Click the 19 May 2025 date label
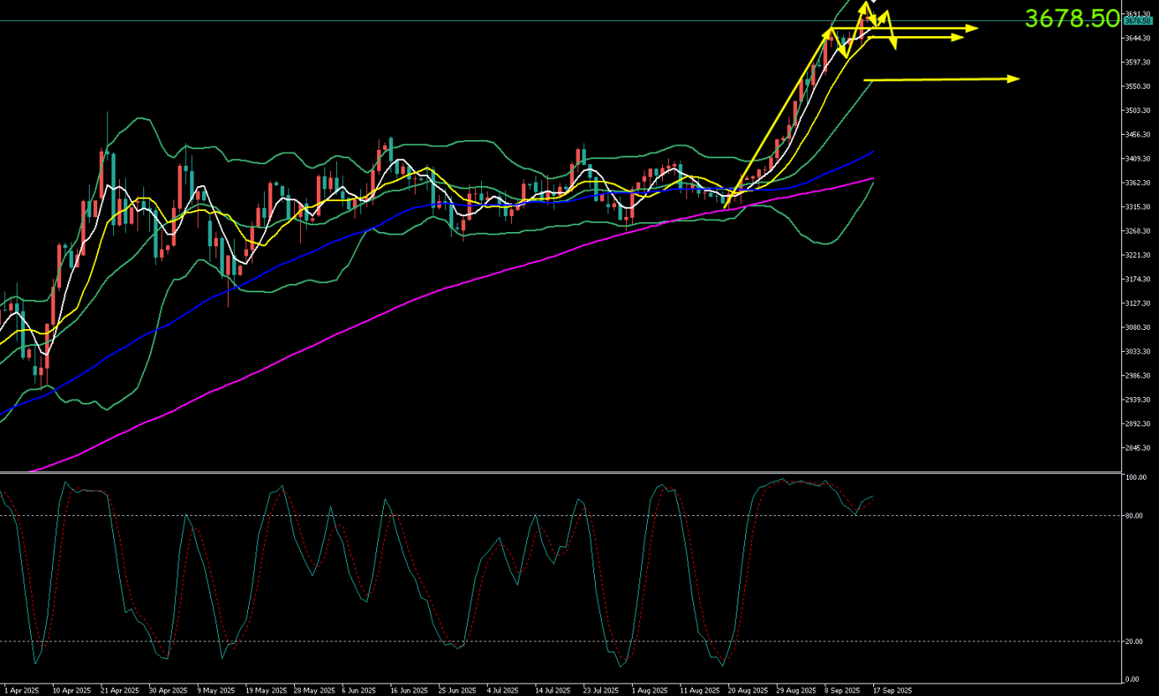The height and width of the screenshot is (696, 1159). pos(265,691)
